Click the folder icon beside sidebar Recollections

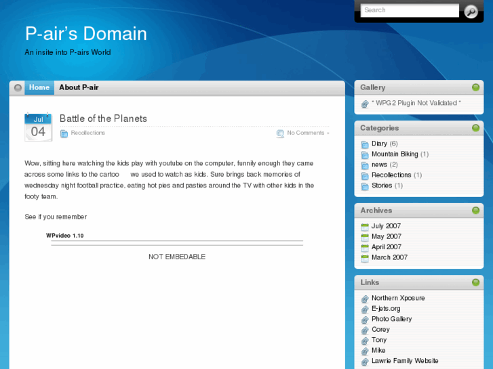click(365, 176)
